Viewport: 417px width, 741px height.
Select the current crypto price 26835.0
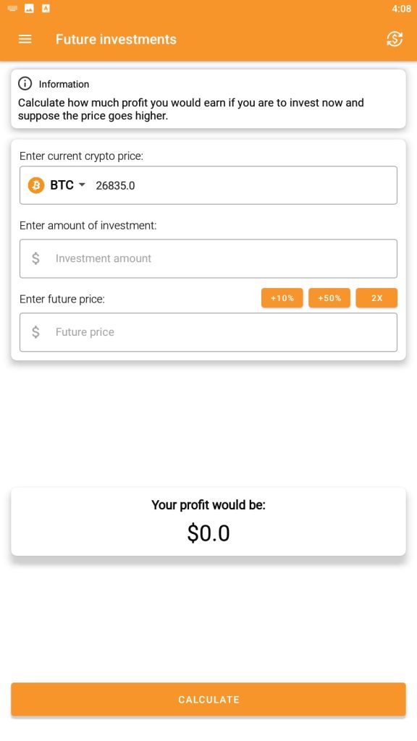pyautogui.click(x=115, y=185)
